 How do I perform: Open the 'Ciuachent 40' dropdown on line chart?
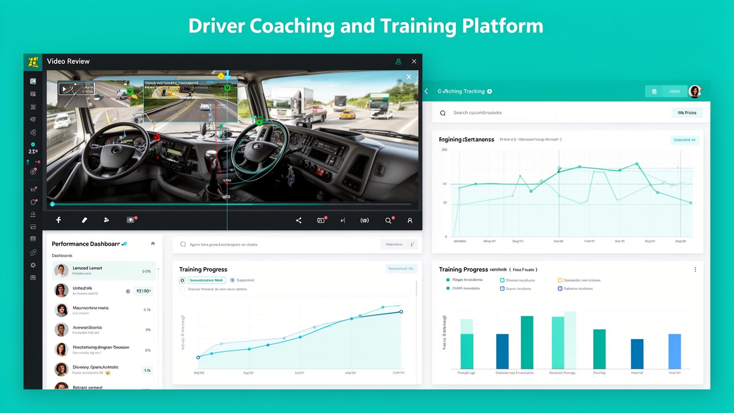click(x=684, y=140)
